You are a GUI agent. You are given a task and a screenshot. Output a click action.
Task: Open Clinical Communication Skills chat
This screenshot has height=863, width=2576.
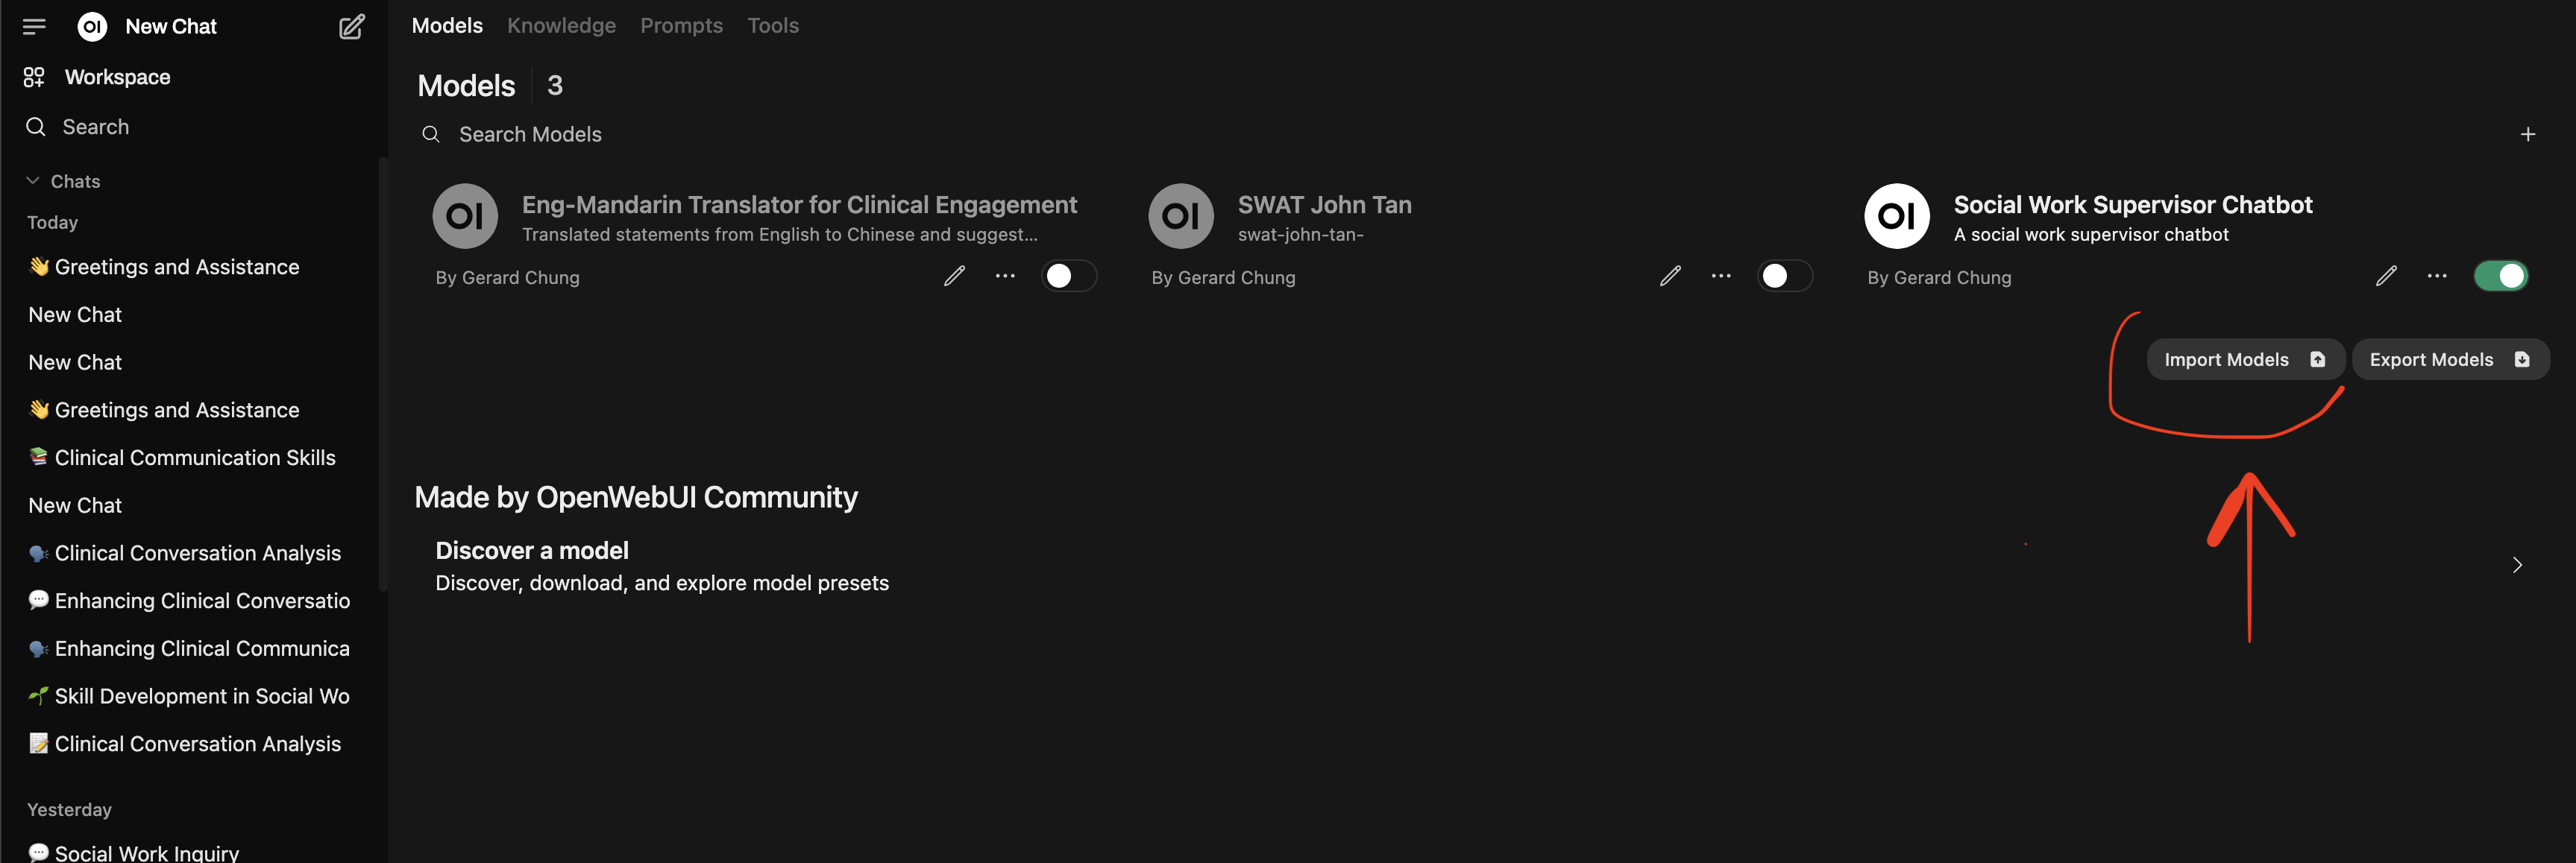click(195, 458)
